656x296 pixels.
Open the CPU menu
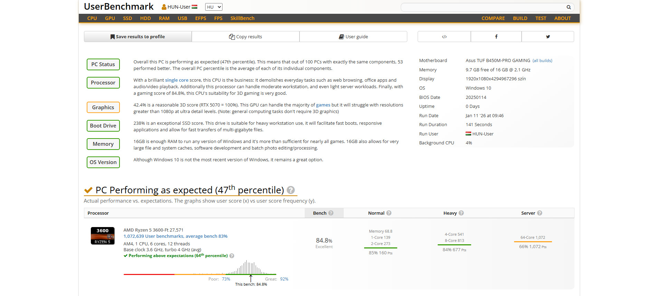(92, 18)
